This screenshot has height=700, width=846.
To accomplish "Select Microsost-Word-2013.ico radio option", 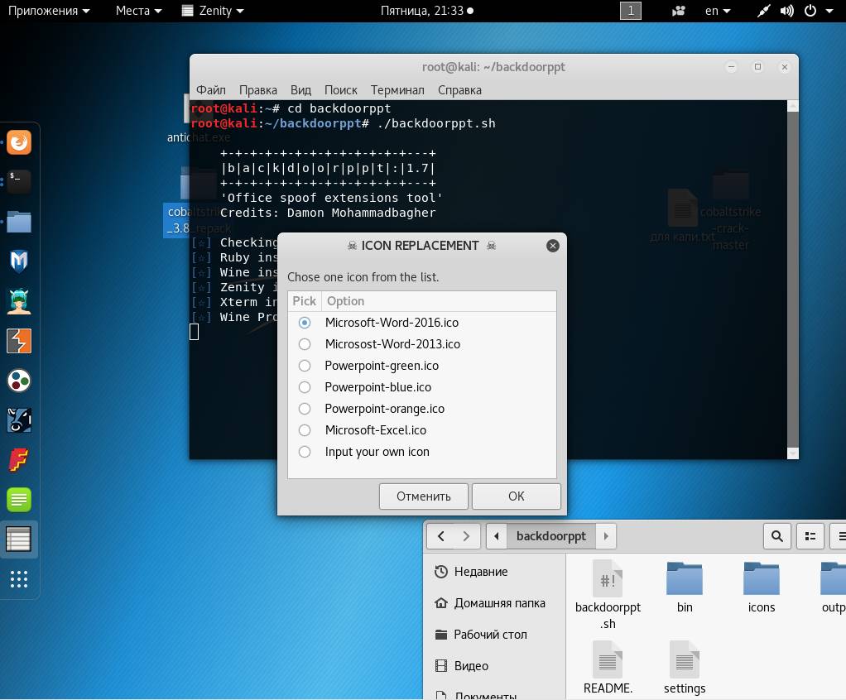I will point(305,344).
